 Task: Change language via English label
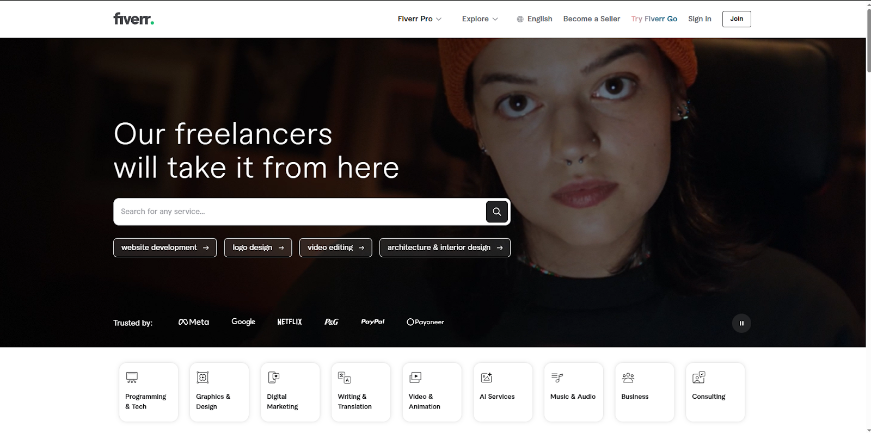540,19
